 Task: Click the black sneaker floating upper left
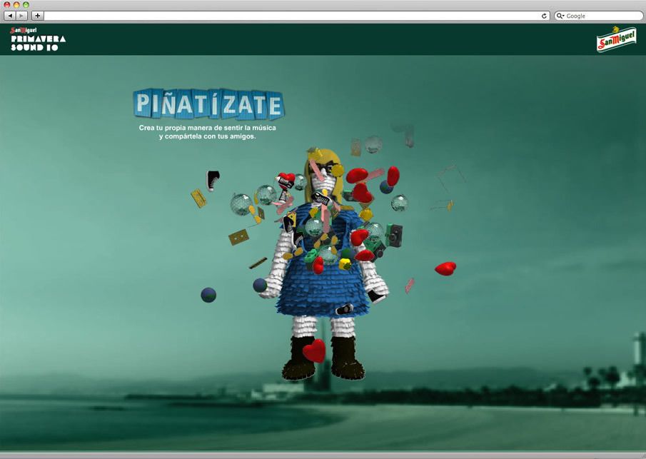(212, 181)
